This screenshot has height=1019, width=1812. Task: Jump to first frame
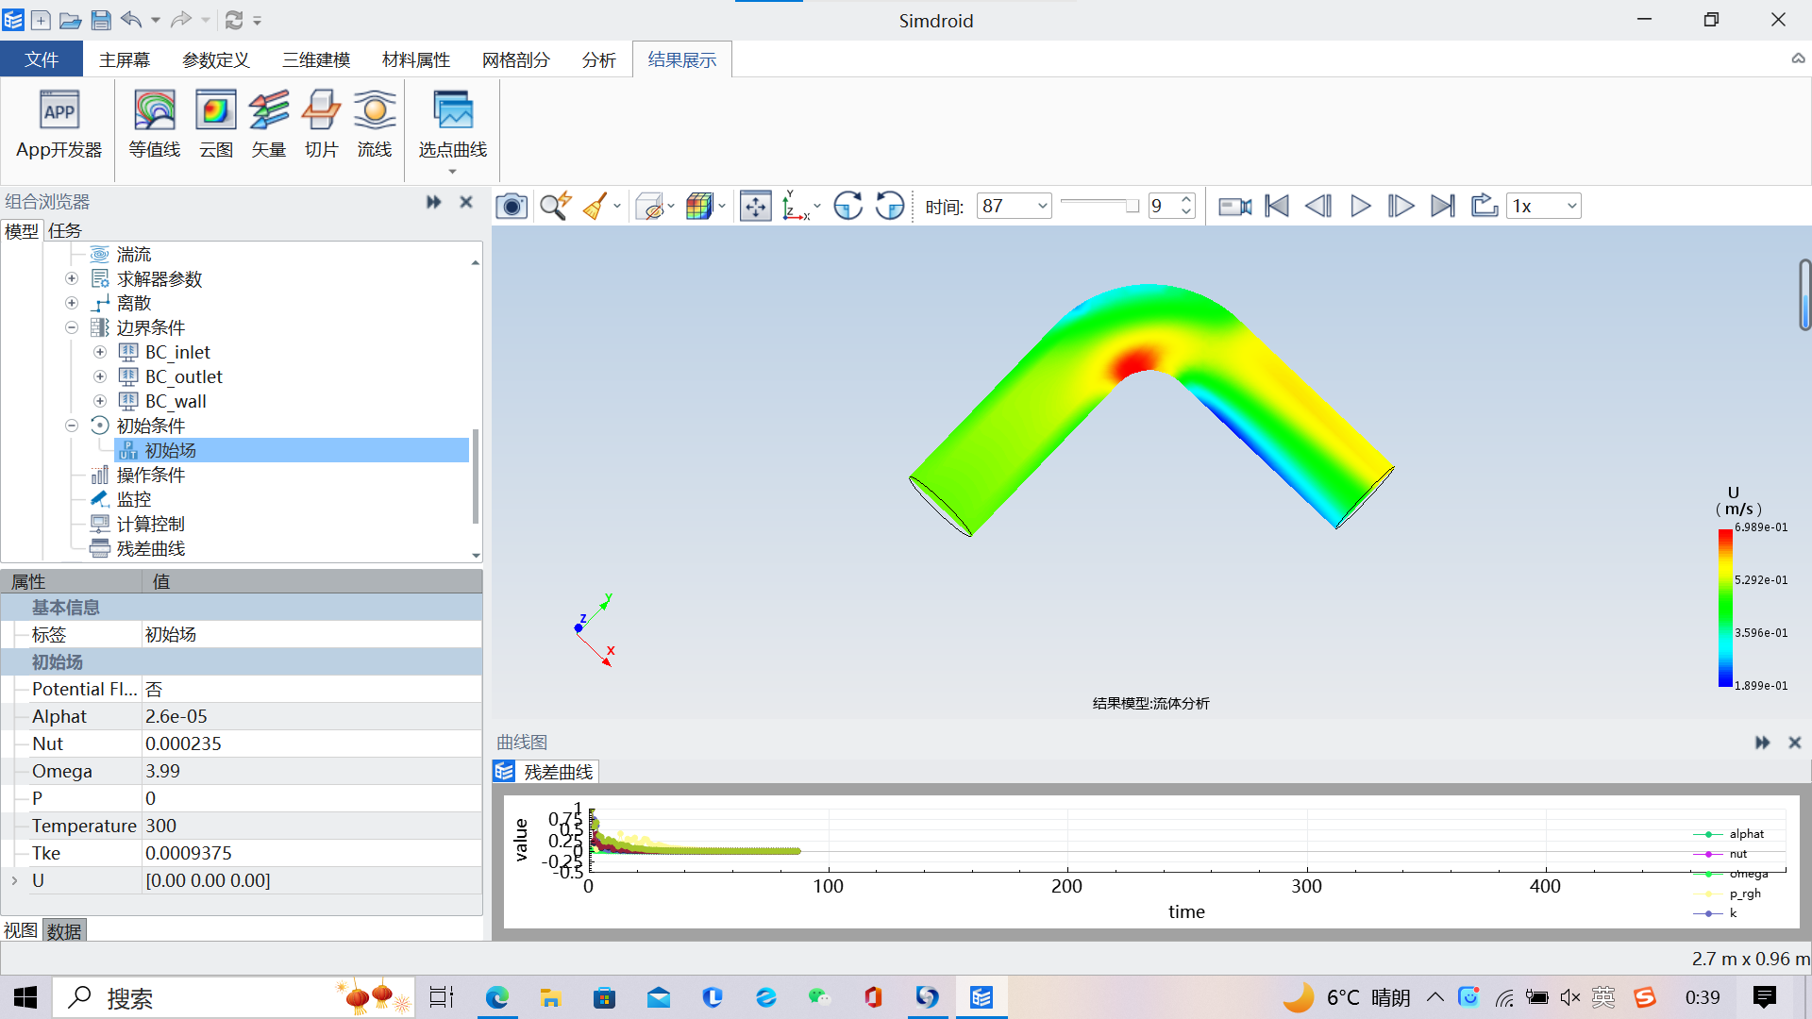pos(1277,206)
